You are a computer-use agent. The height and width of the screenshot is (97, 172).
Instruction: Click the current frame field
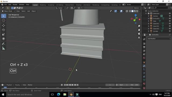click(110, 85)
